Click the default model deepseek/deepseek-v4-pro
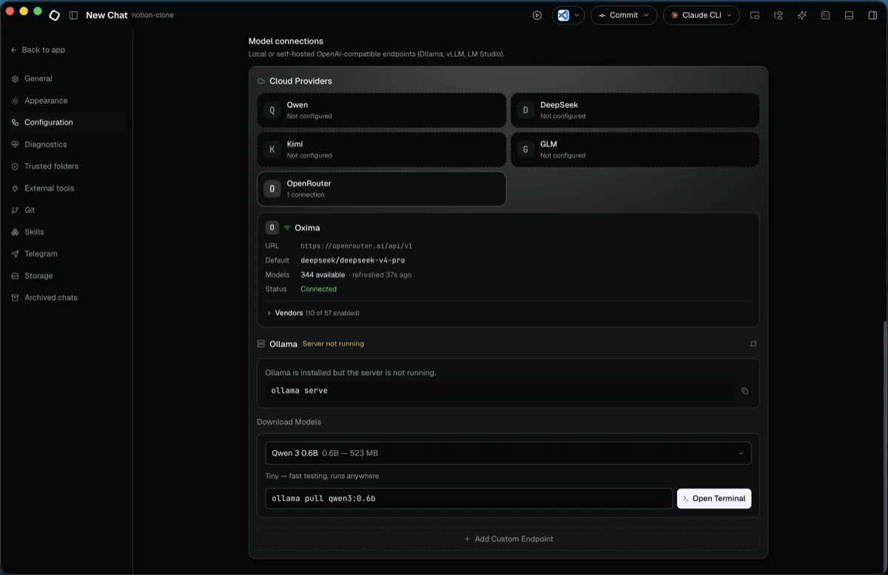The width and height of the screenshot is (888, 575). (x=352, y=260)
